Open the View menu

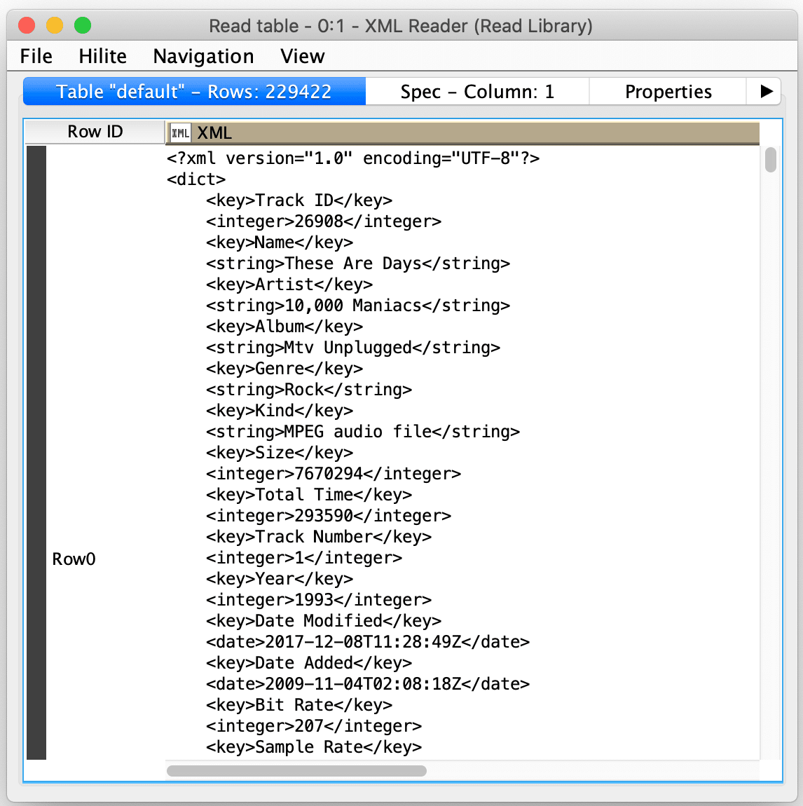302,56
